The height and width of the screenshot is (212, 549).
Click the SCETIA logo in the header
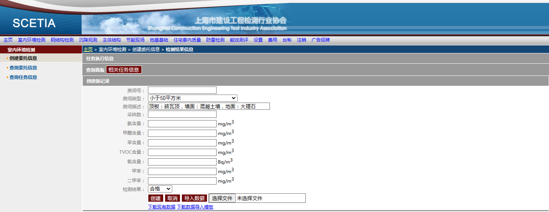tap(34, 23)
